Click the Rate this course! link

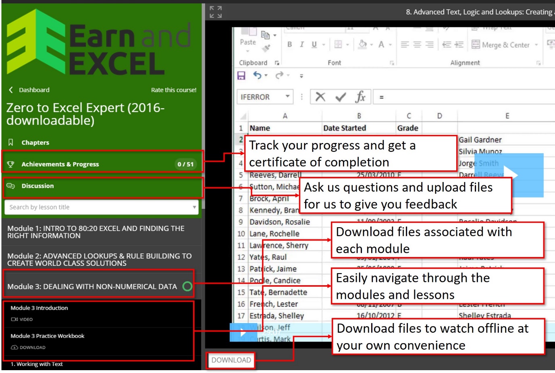tap(174, 90)
